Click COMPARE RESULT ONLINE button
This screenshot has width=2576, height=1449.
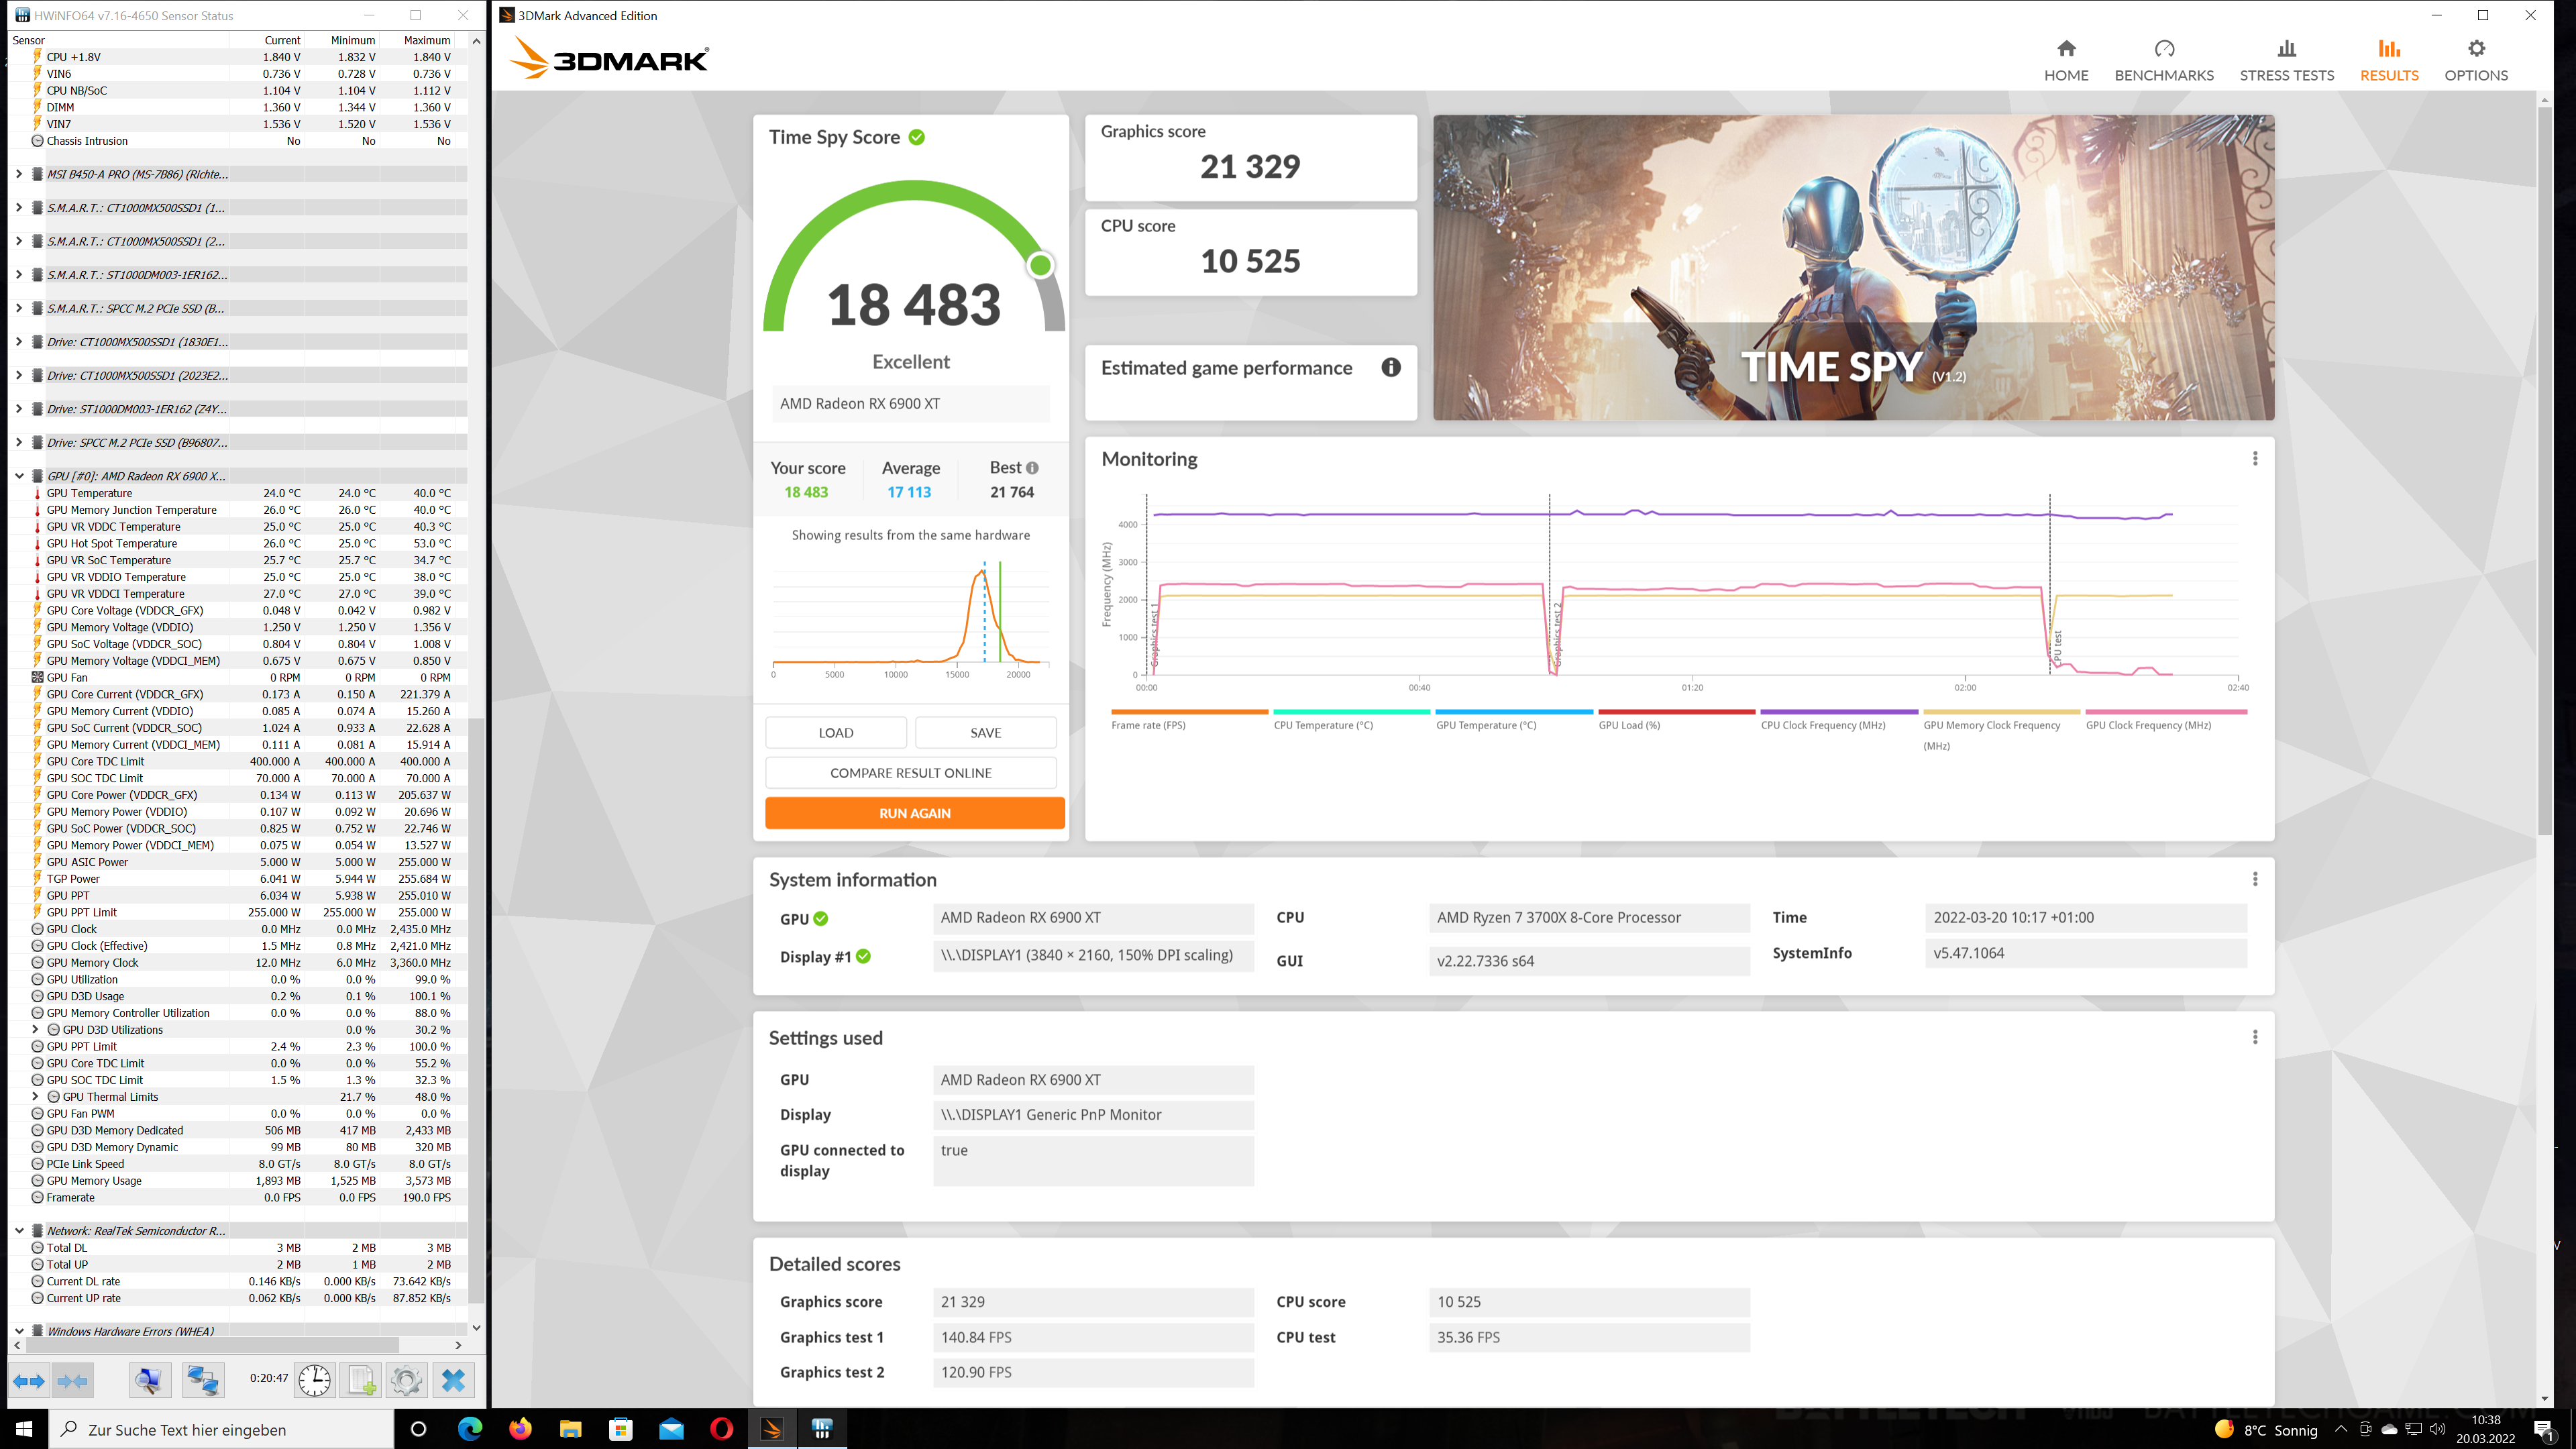(910, 773)
